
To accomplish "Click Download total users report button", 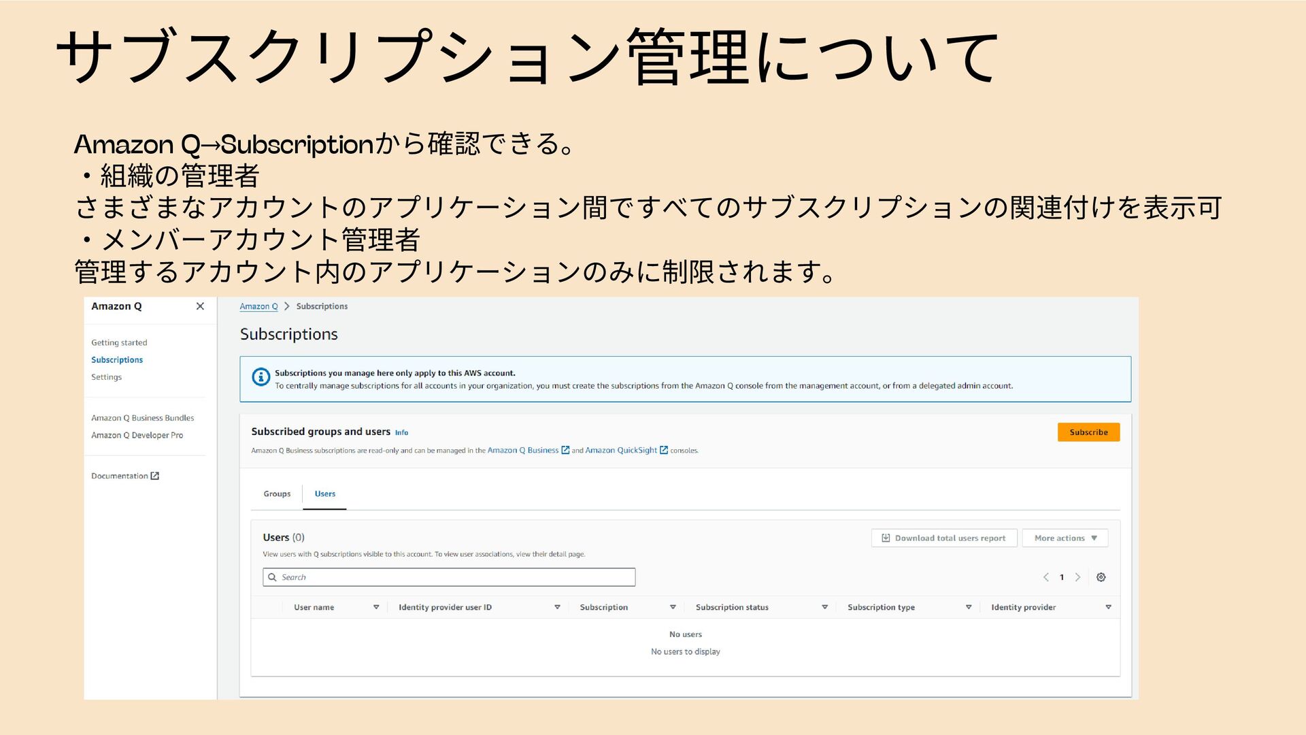I will pyautogui.click(x=944, y=538).
